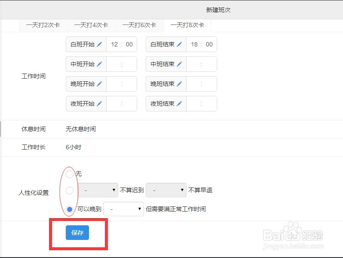This screenshot has width=343, height=258.
Task: Open the 不算迟到 minutes dropdown
Action: point(98,190)
